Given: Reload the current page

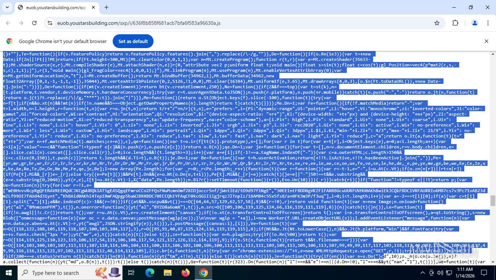Looking at the screenshot, I should tap(34, 23).
